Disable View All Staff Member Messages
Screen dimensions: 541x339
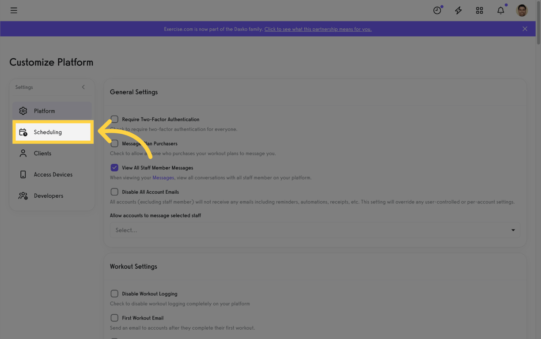(x=114, y=167)
